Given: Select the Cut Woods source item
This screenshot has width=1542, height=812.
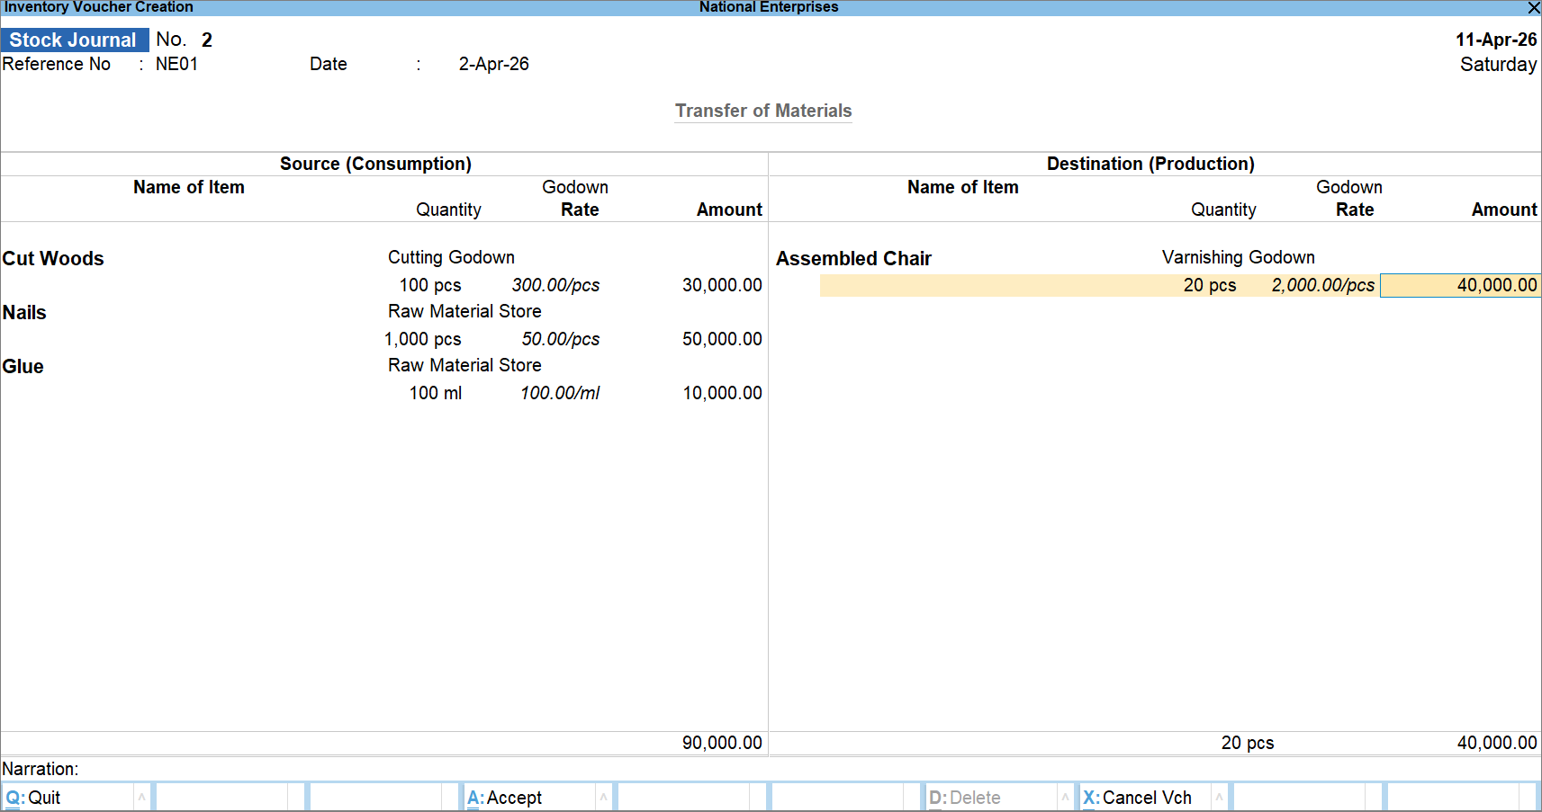Looking at the screenshot, I should coord(53,258).
